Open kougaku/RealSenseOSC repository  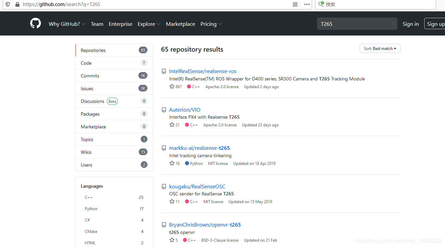tap(197, 187)
